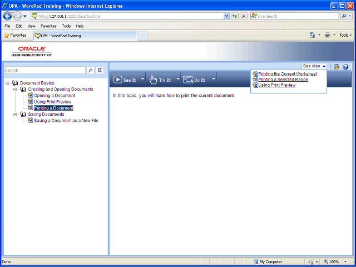This screenshot has height=267, width=356.
Task: Open the Printing a Selected Range link
Action: coord(283,80)
